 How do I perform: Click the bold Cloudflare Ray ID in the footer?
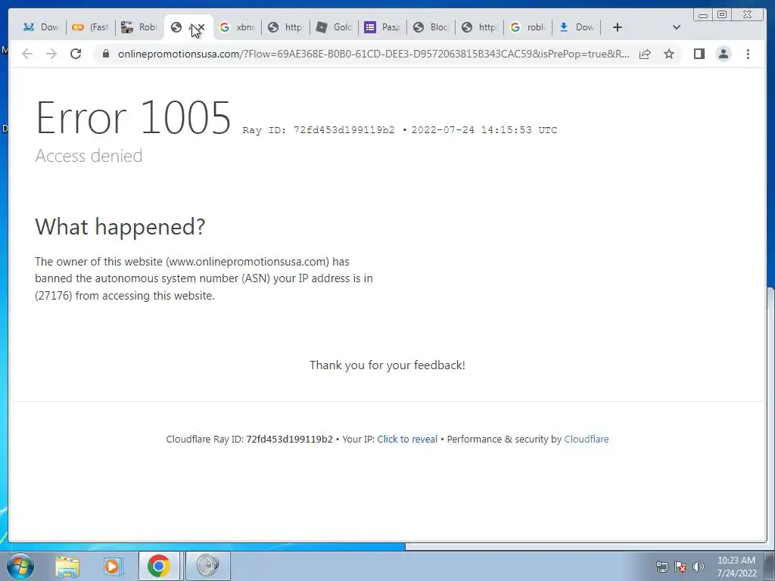coord(290,440)
